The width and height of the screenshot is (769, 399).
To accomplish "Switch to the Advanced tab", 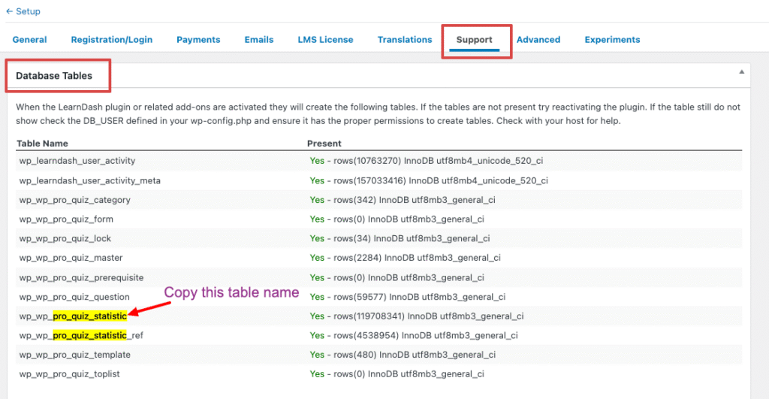I will click(x=538, y=40).
